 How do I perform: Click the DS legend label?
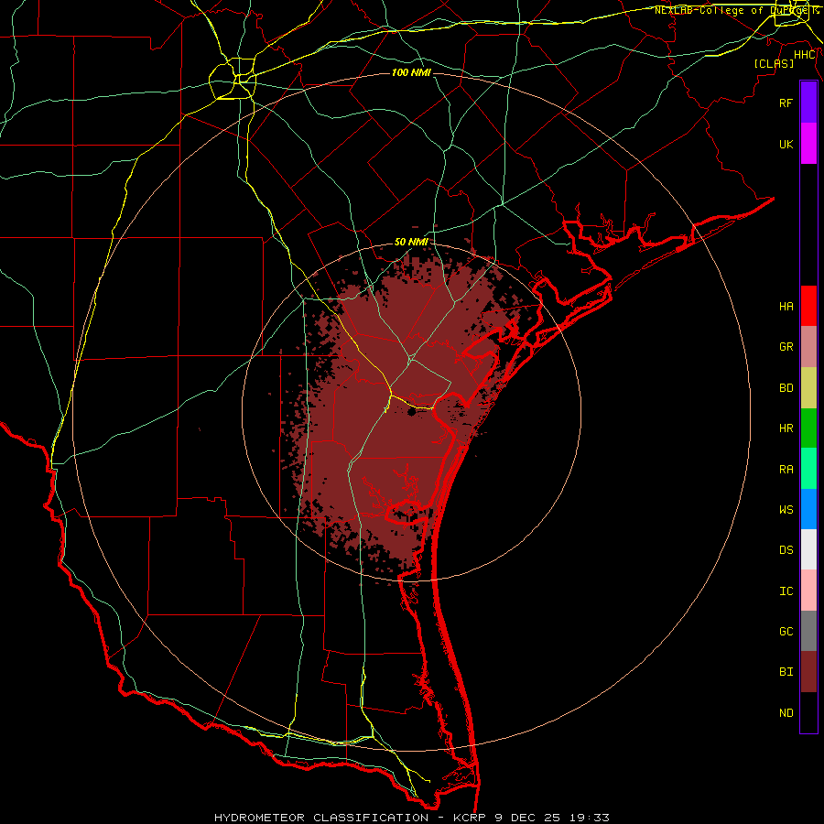pyautogui.click(x=786, y=550)
